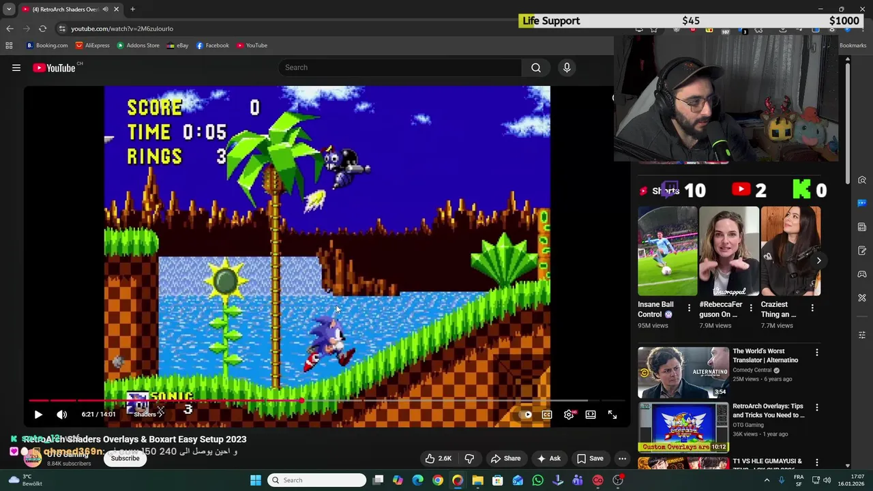Open sidebar games controller icon
This screenshot has height=491, width=873.
pyautogui.click(x=862, y=274)
